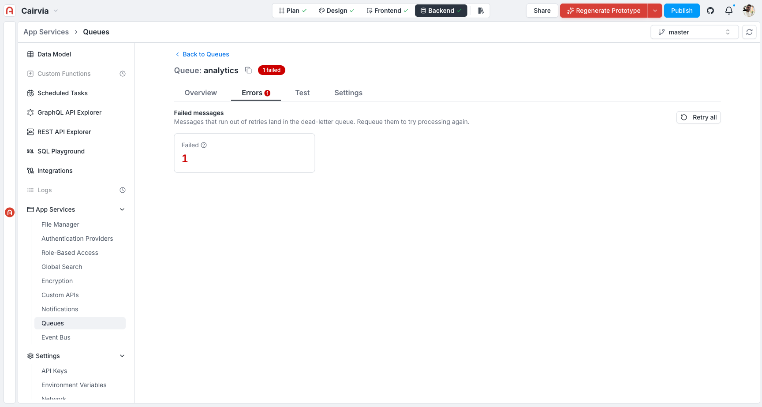Screen dimensions: 762x407
Task: Open Encryption settings
Action: point(80,281)
